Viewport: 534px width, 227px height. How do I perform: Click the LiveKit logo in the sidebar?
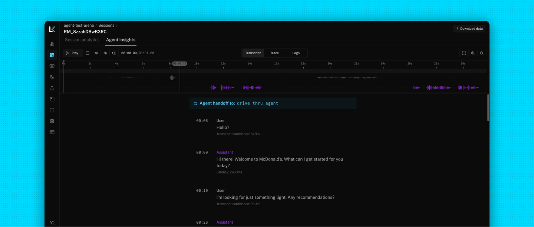click(52, 29)
